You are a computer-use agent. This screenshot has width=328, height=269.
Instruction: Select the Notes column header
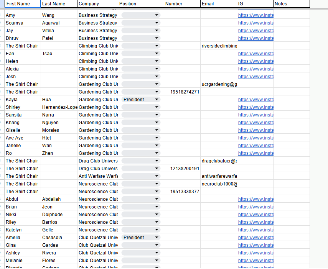(292, 4)
